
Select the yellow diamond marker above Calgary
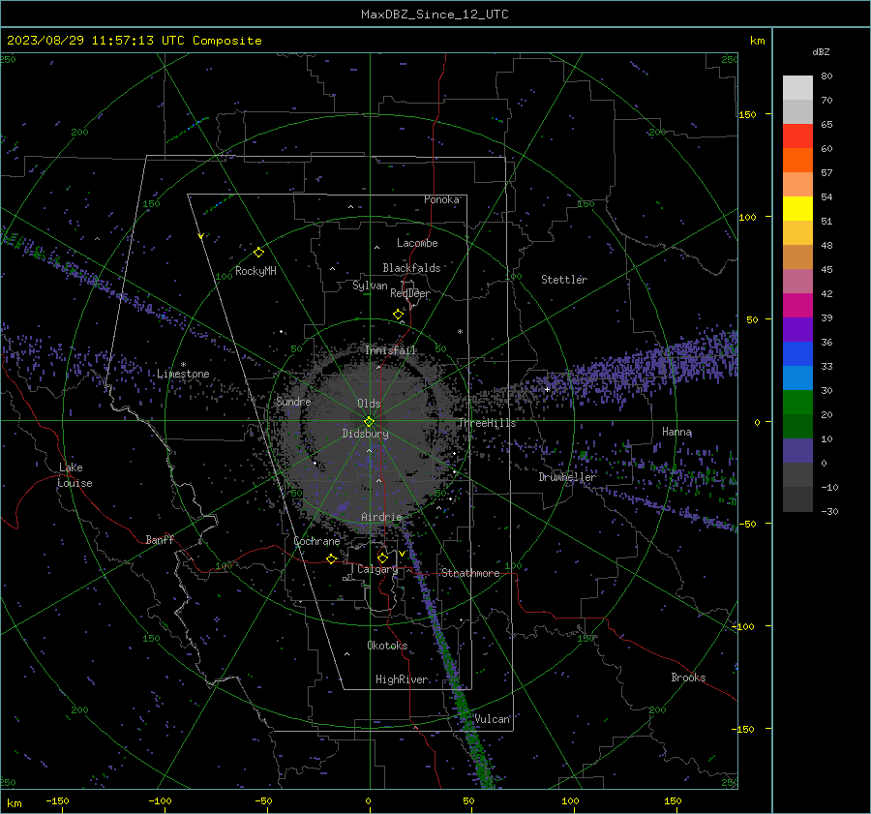click(382, 558)
